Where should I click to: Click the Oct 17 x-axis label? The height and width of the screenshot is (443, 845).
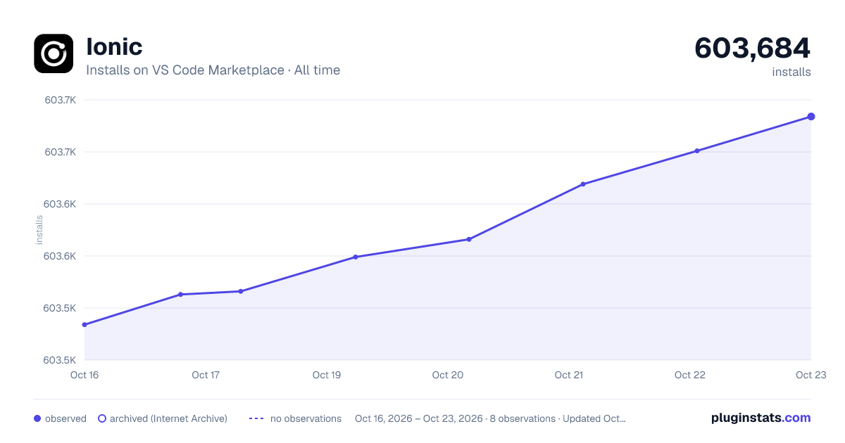click(206, 375)
